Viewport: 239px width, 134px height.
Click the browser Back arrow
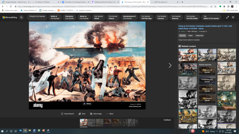pyautogui.click(x=3, y=7)
